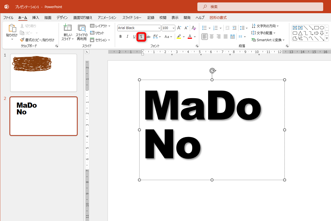Switch to the スライド ショー tab
Screen dimensions: 331x221
coord(132,17)
